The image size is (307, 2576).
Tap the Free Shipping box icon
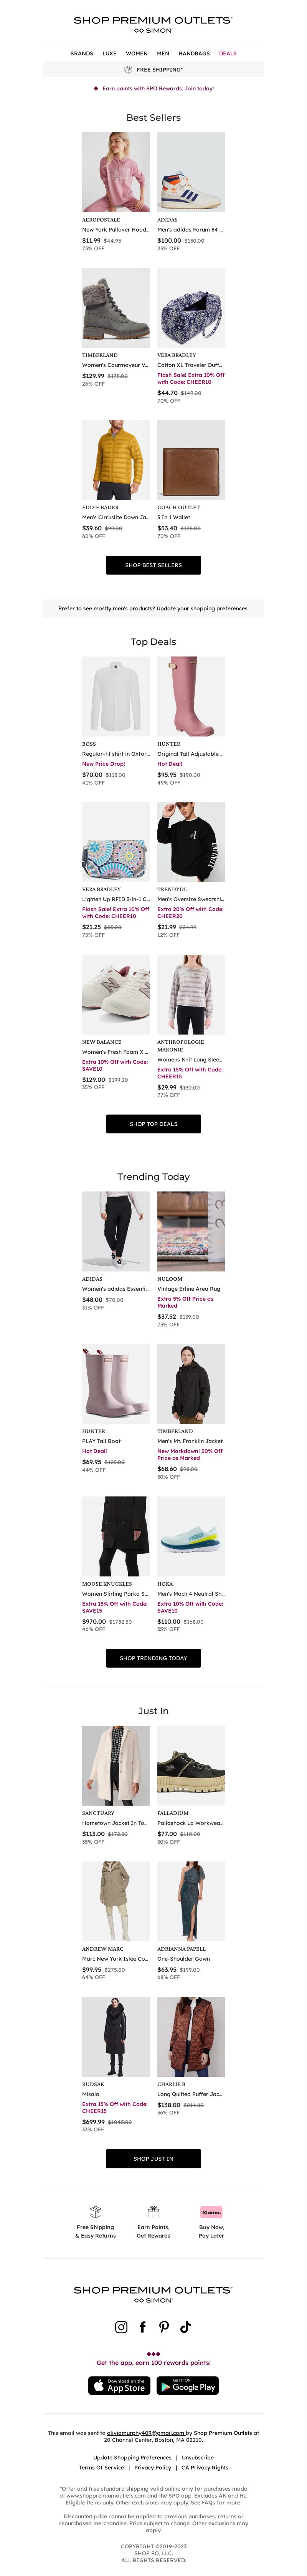click(127, 70)
